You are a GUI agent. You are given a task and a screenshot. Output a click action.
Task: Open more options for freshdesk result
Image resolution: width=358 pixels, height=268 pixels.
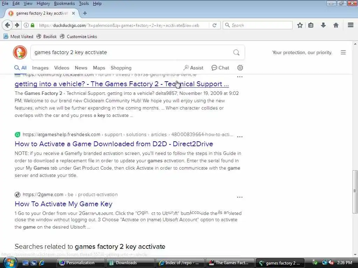pos(240,137)
